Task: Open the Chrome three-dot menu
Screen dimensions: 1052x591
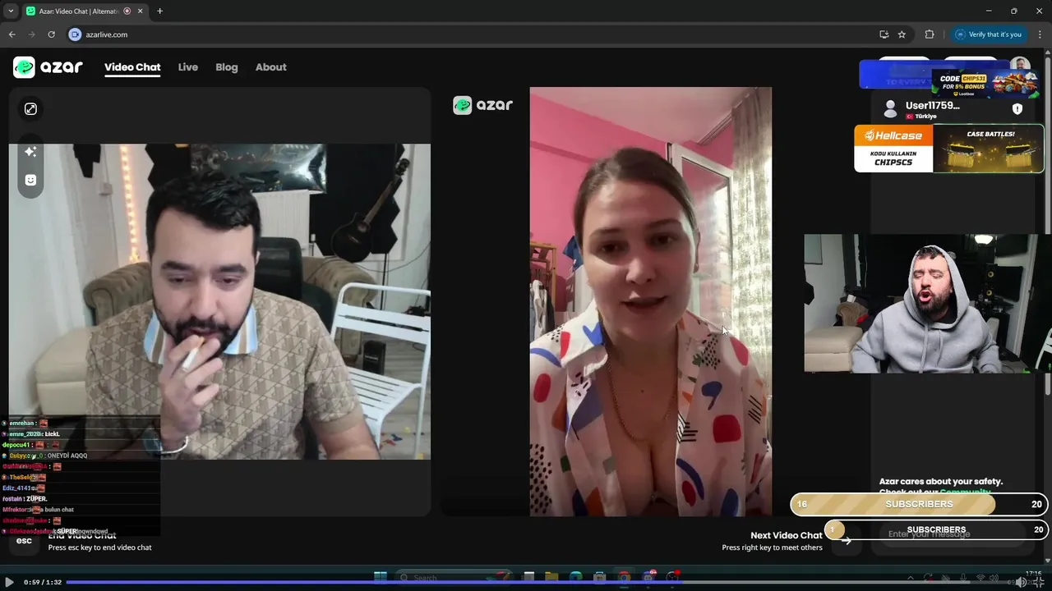Action: 1040,34
